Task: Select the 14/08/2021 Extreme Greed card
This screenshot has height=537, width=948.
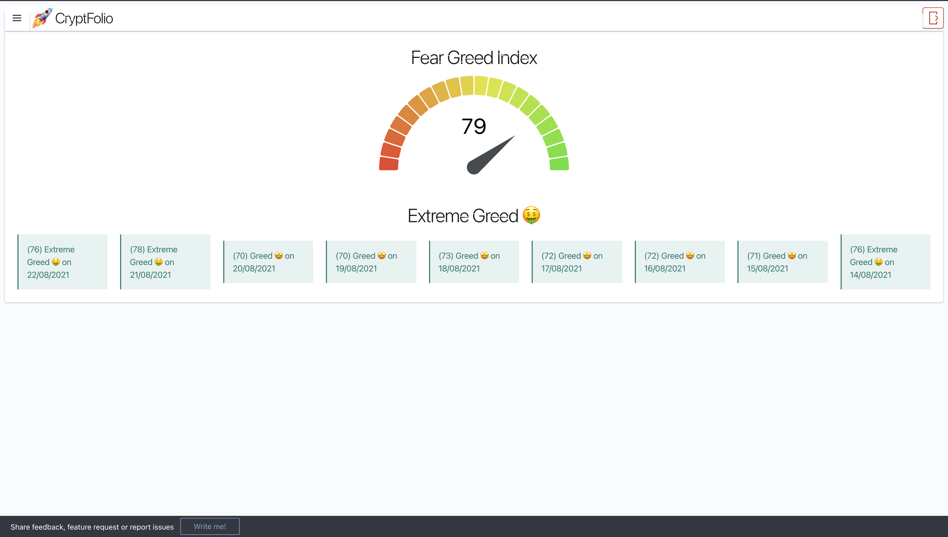Action: click(886, 262)
